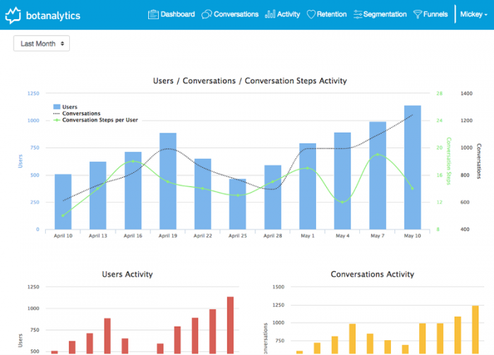Screen dimensions: 494x355
Task: Click the April 13 users bar
Action: pyautogui.click(x=98, y=195)
